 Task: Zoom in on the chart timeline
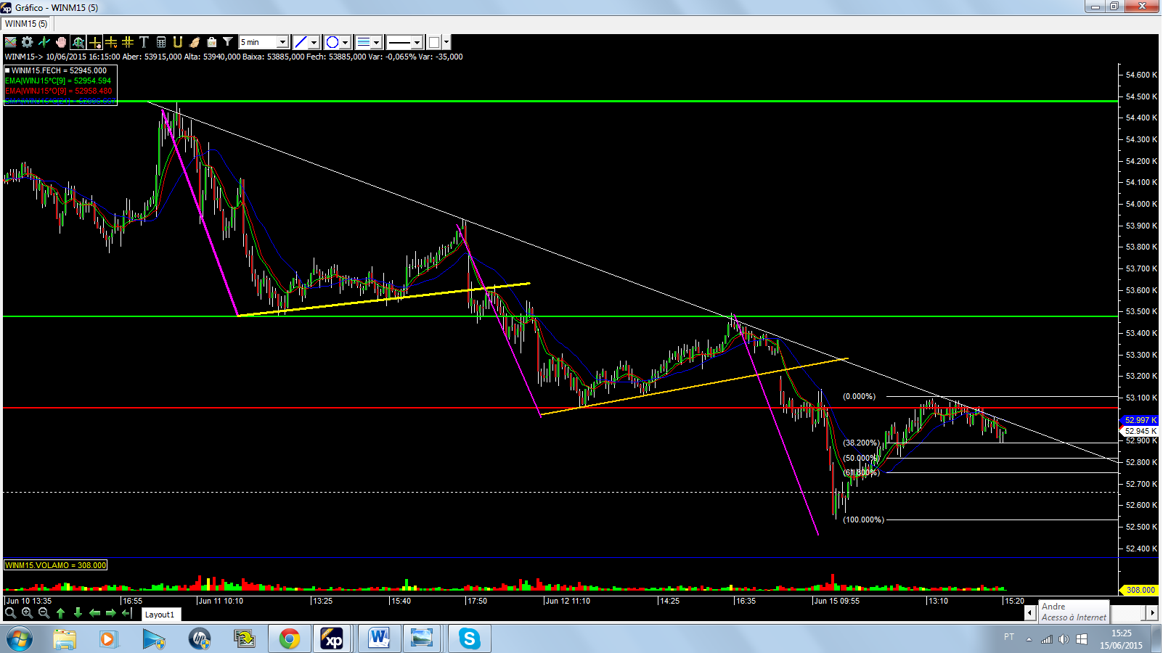tap(27, 613)
